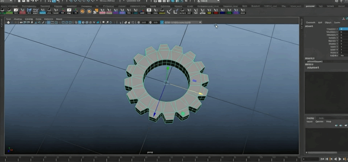Image resolution: width=348 pixels, height=162 pixels.
Task: Click the highlighted Translate X value field
Action: point(343,29)
